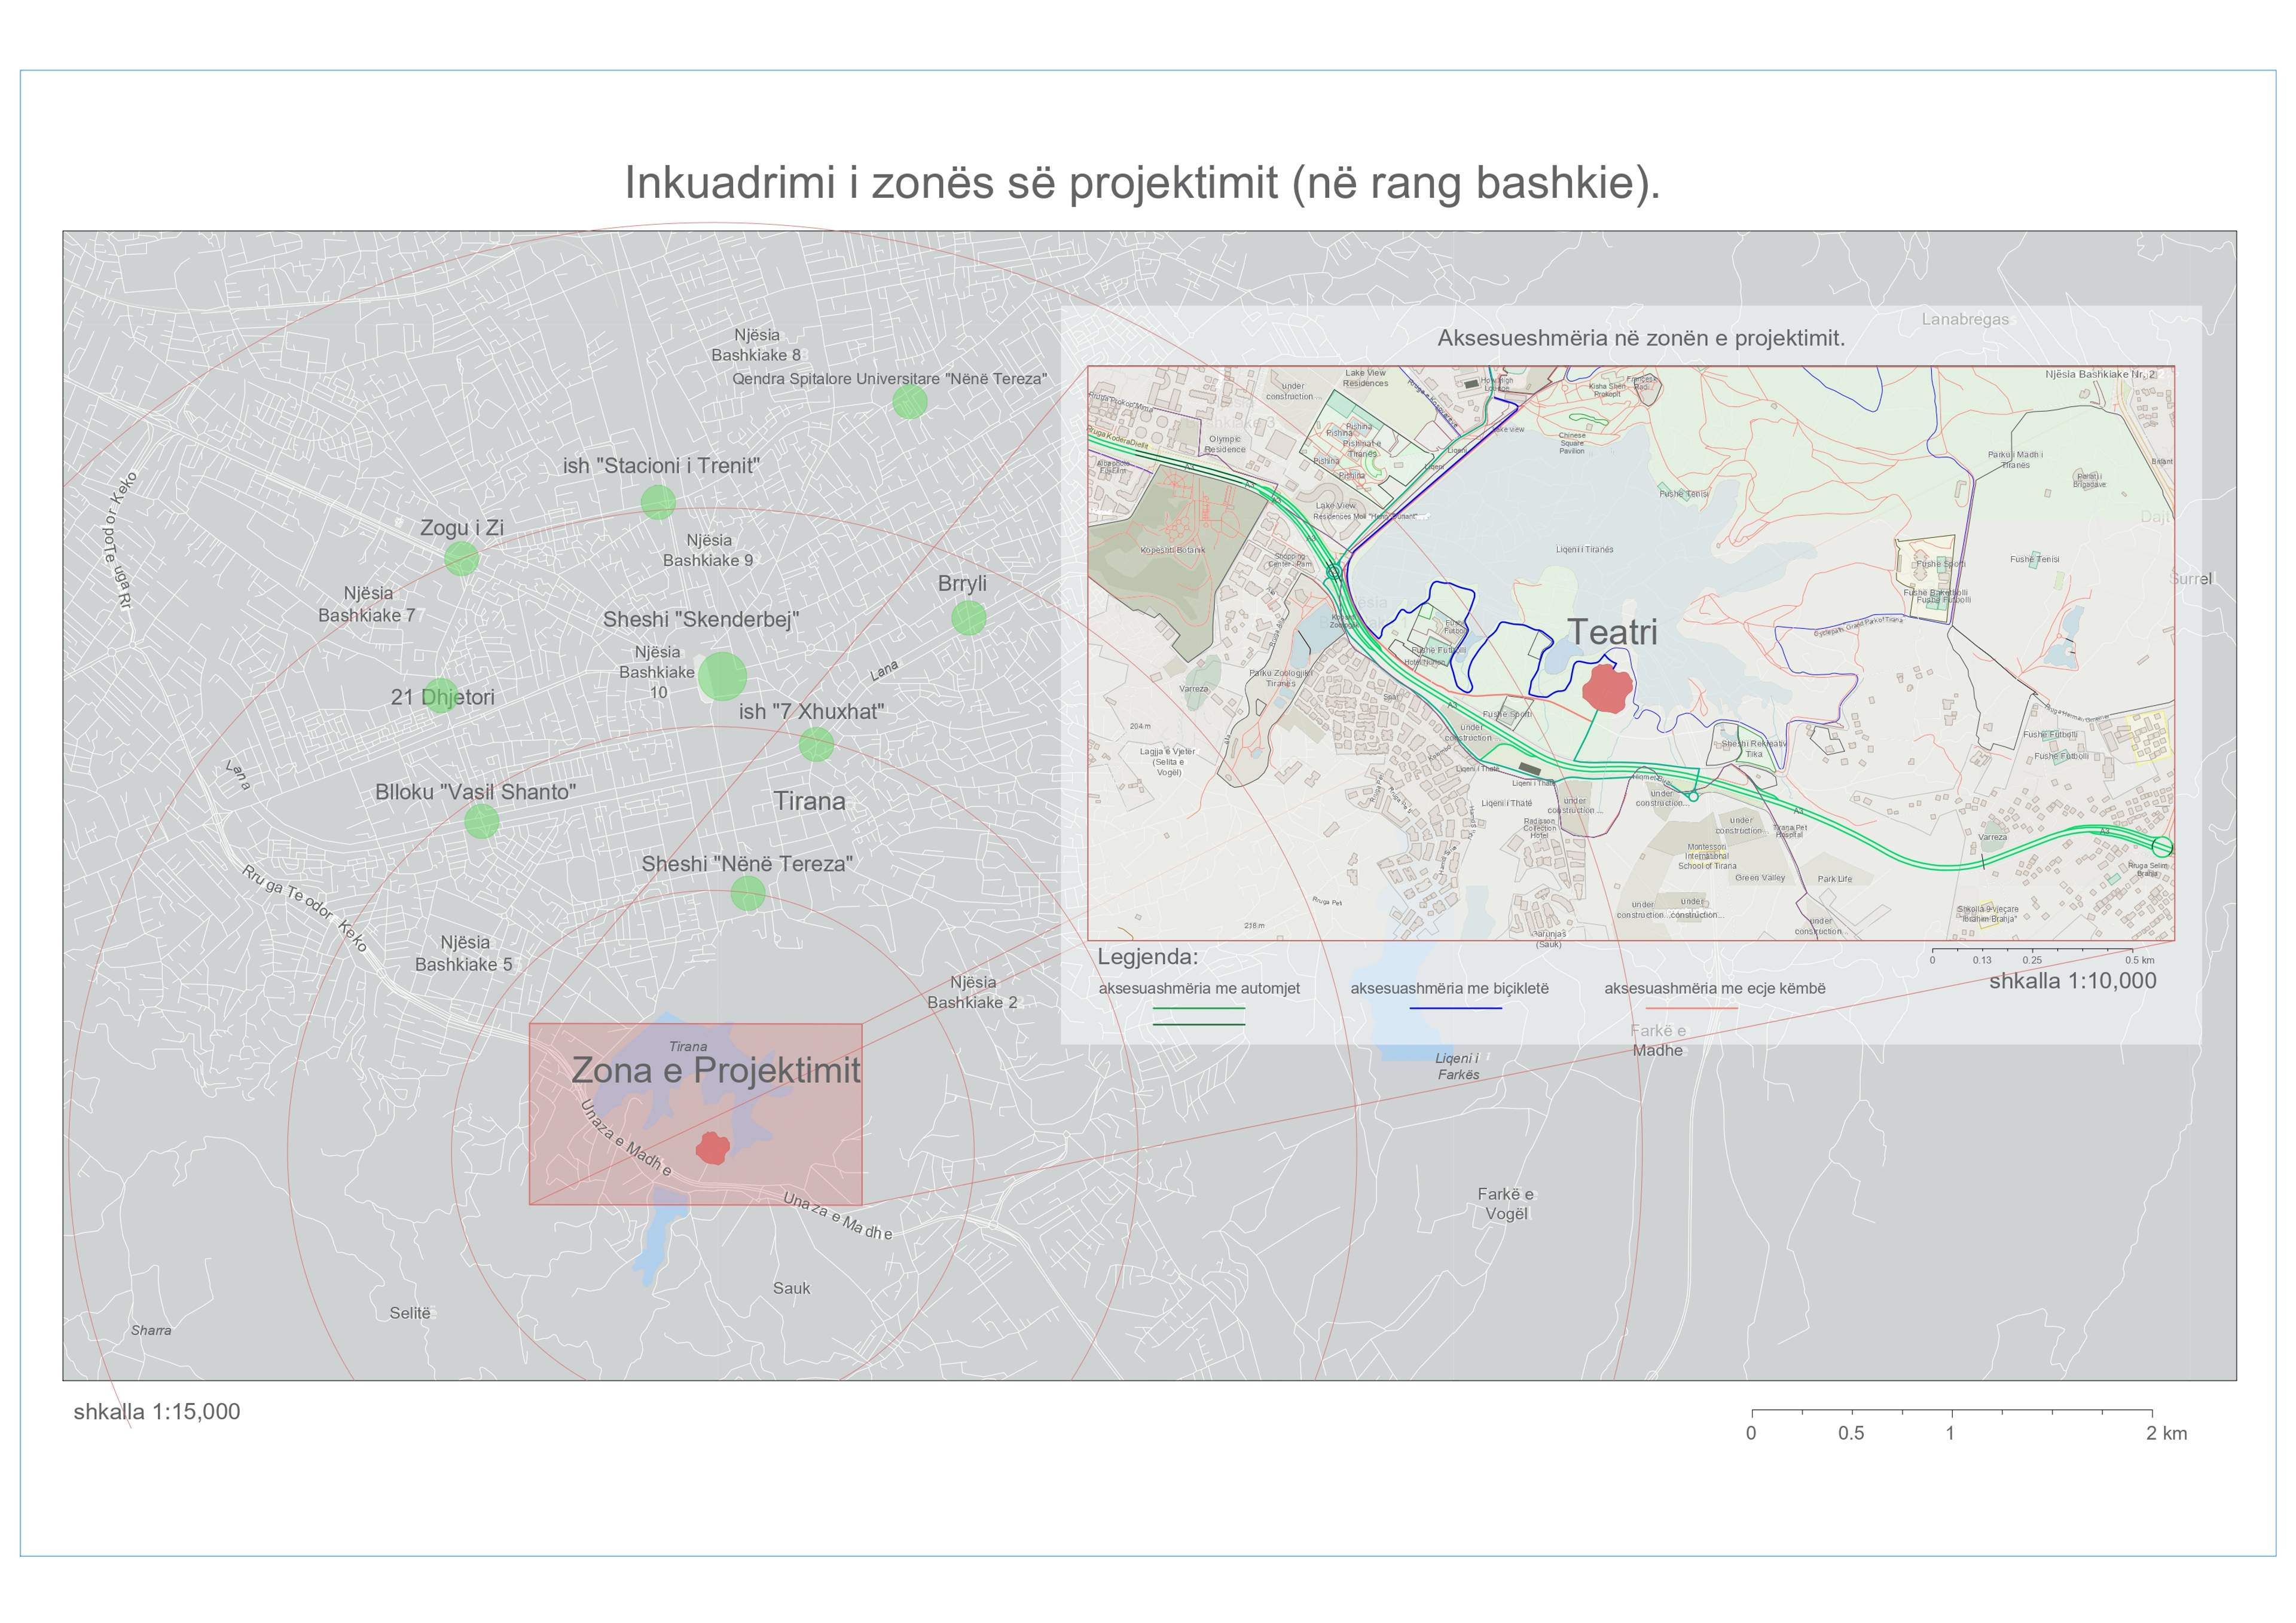Click the "Zona e Projektimit" label

coord(716,1070)
